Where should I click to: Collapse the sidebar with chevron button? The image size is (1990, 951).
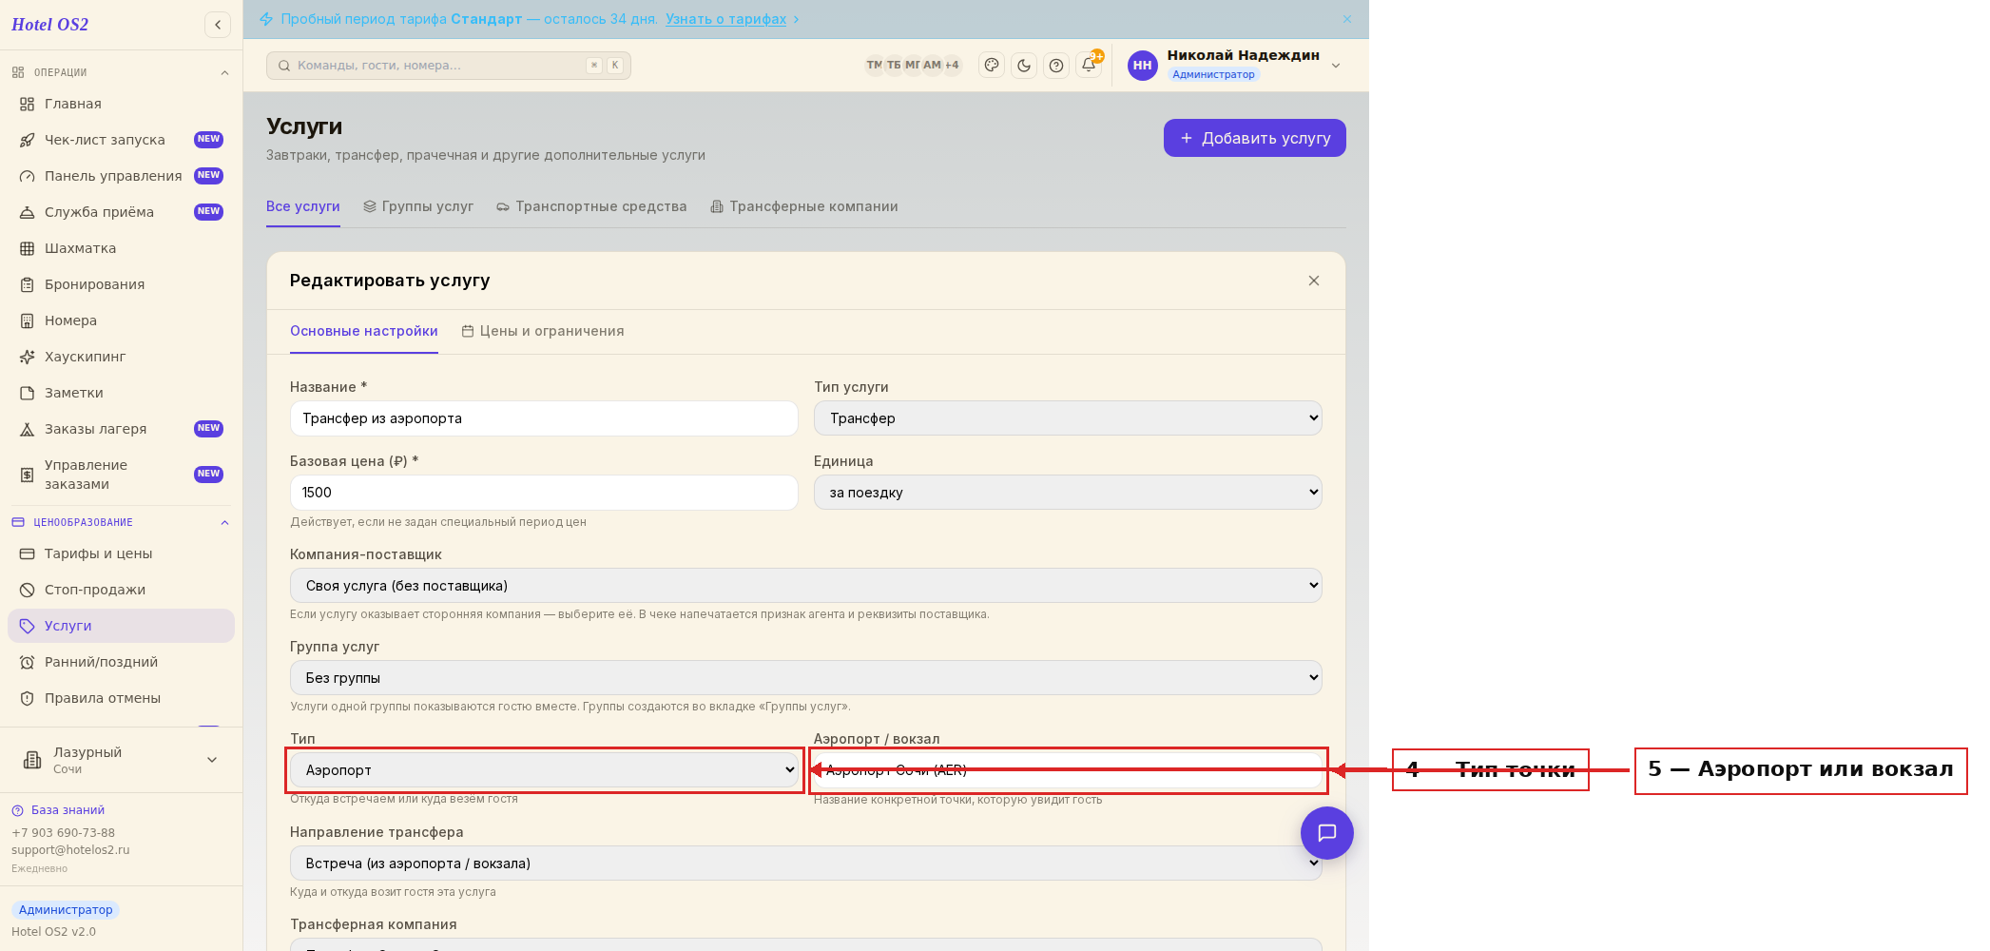click(x=218, y=25)
